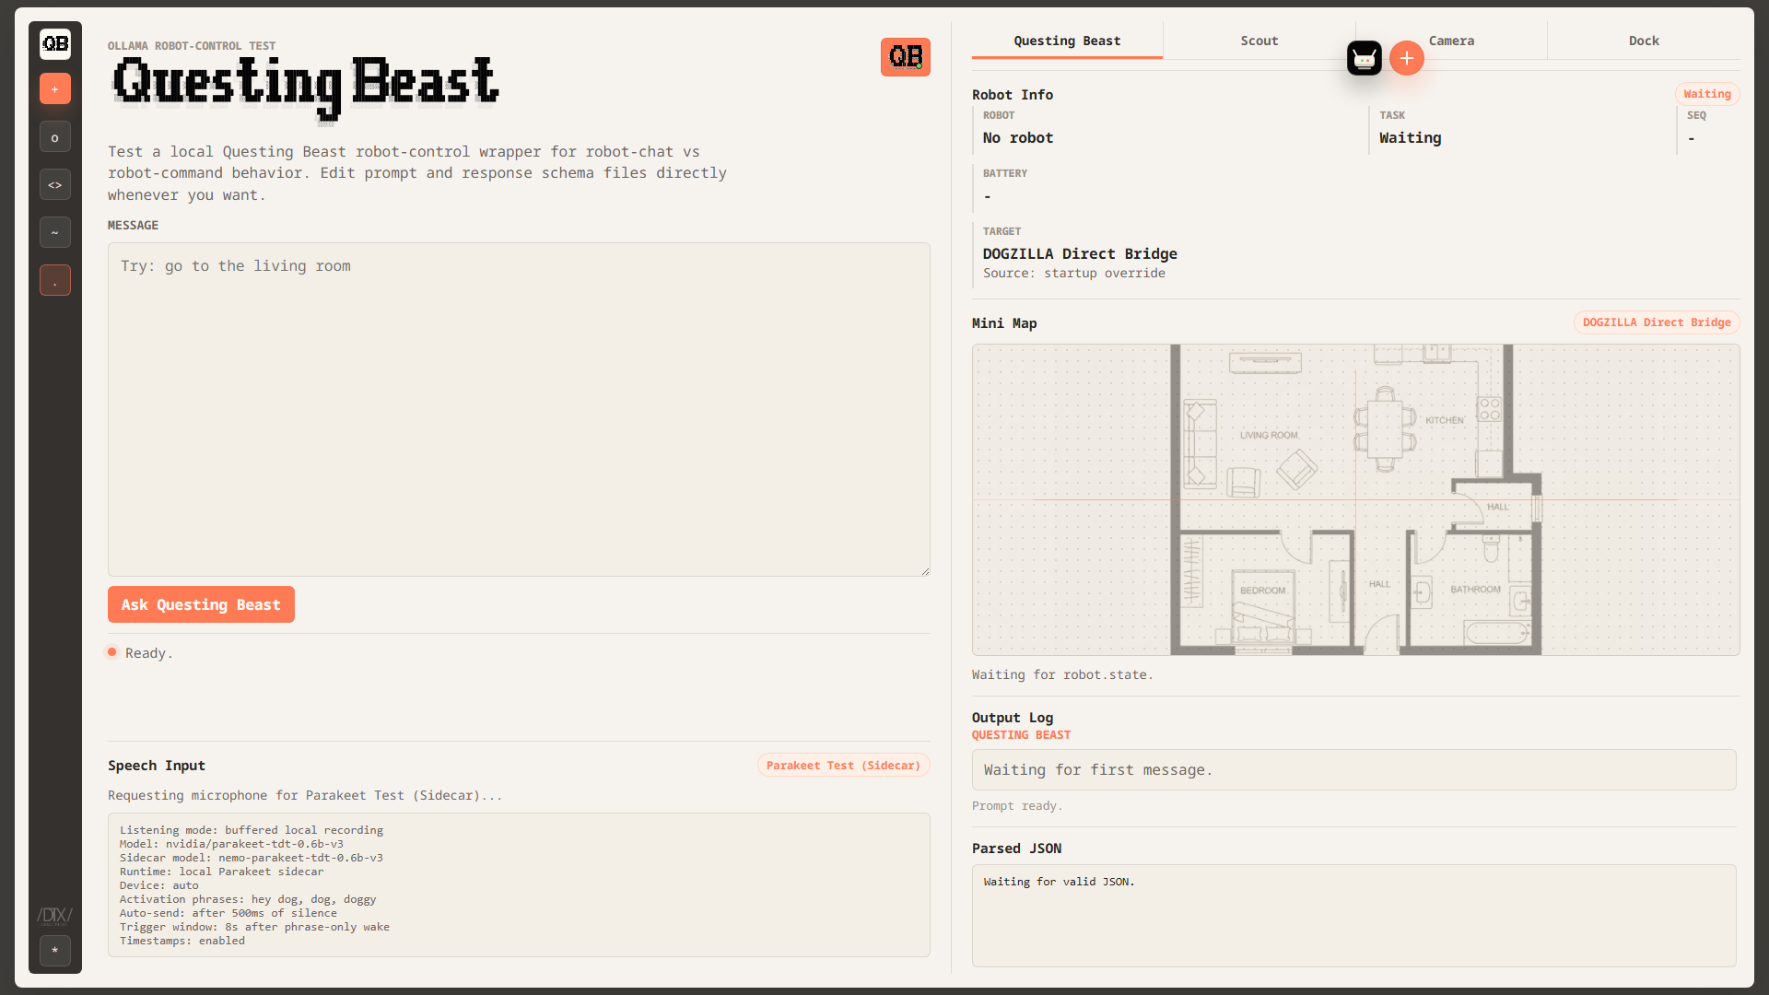Screen dimensions: 1769x995
Task: Click the 'DOGZILLA Direct Bridge' target value
Action: click(x=1080, y=254)
